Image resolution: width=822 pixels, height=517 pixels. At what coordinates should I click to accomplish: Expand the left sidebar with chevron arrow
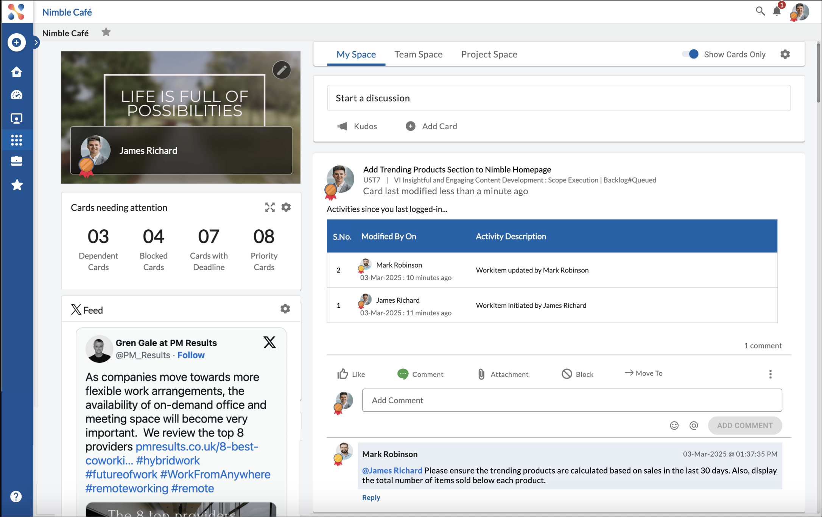tap(36, 42)
